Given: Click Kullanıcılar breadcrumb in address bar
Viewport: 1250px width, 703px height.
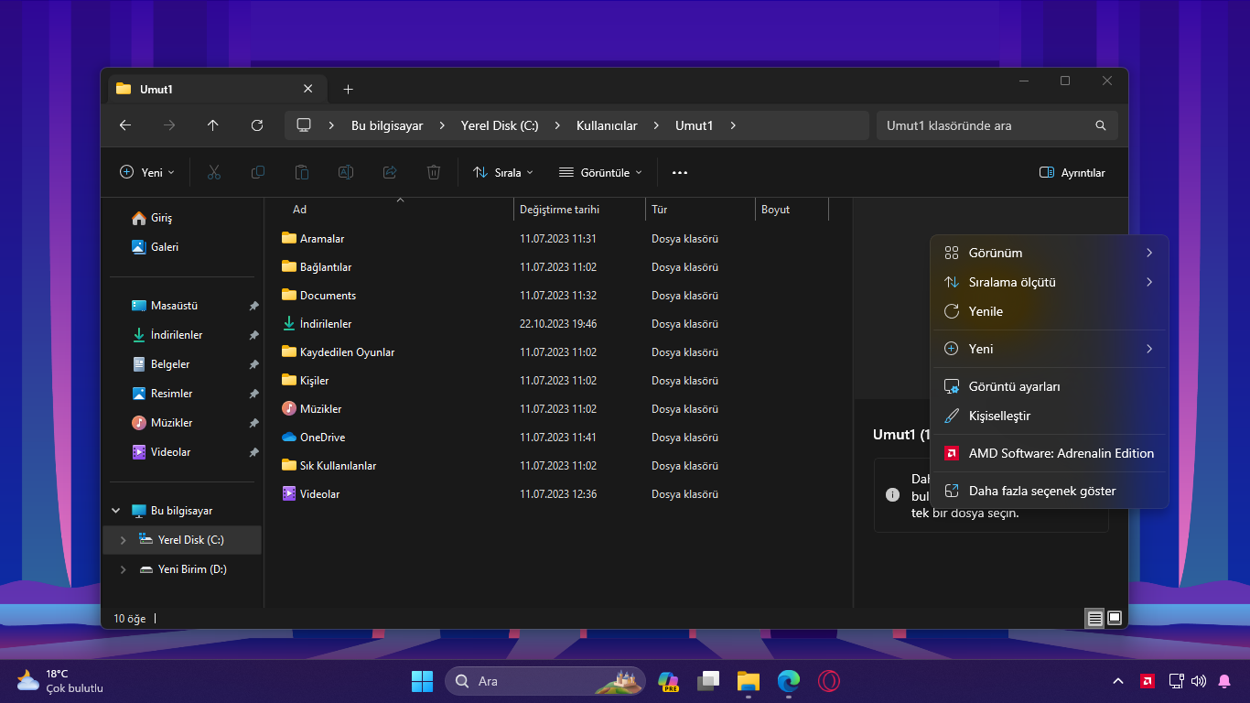Looking at the screenshot, I should point(607,125).
